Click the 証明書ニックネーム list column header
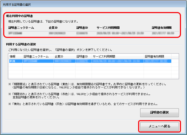The height and width of the screenshot is (135, 187). 38,56
